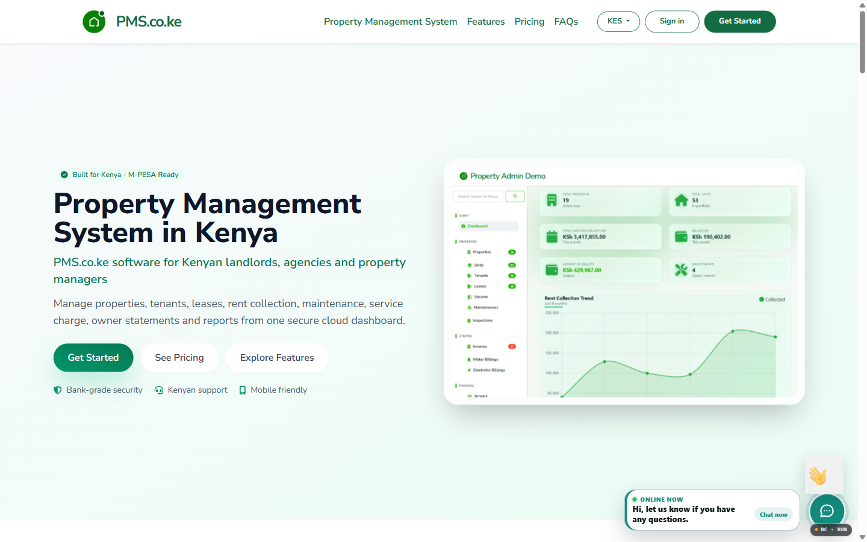Click the KSh 3,417,855.00 value
The width and height of the screenshot is (867, 542).
584,237
